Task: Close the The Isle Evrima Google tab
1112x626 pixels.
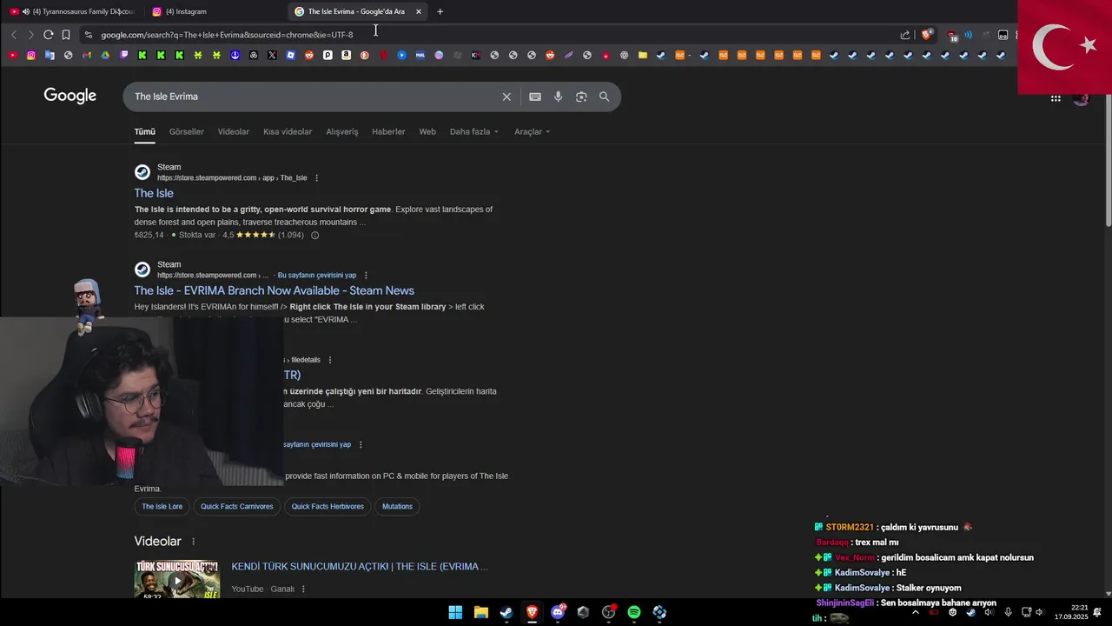Action: pyautogui.click(x=419, y=11)
